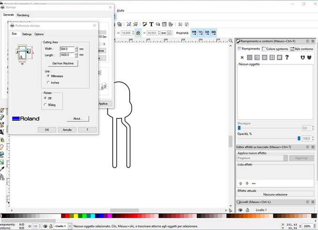Select Millimeters unit radio button
The height and width of the screenshot is (230, 318).
(48, 76)
